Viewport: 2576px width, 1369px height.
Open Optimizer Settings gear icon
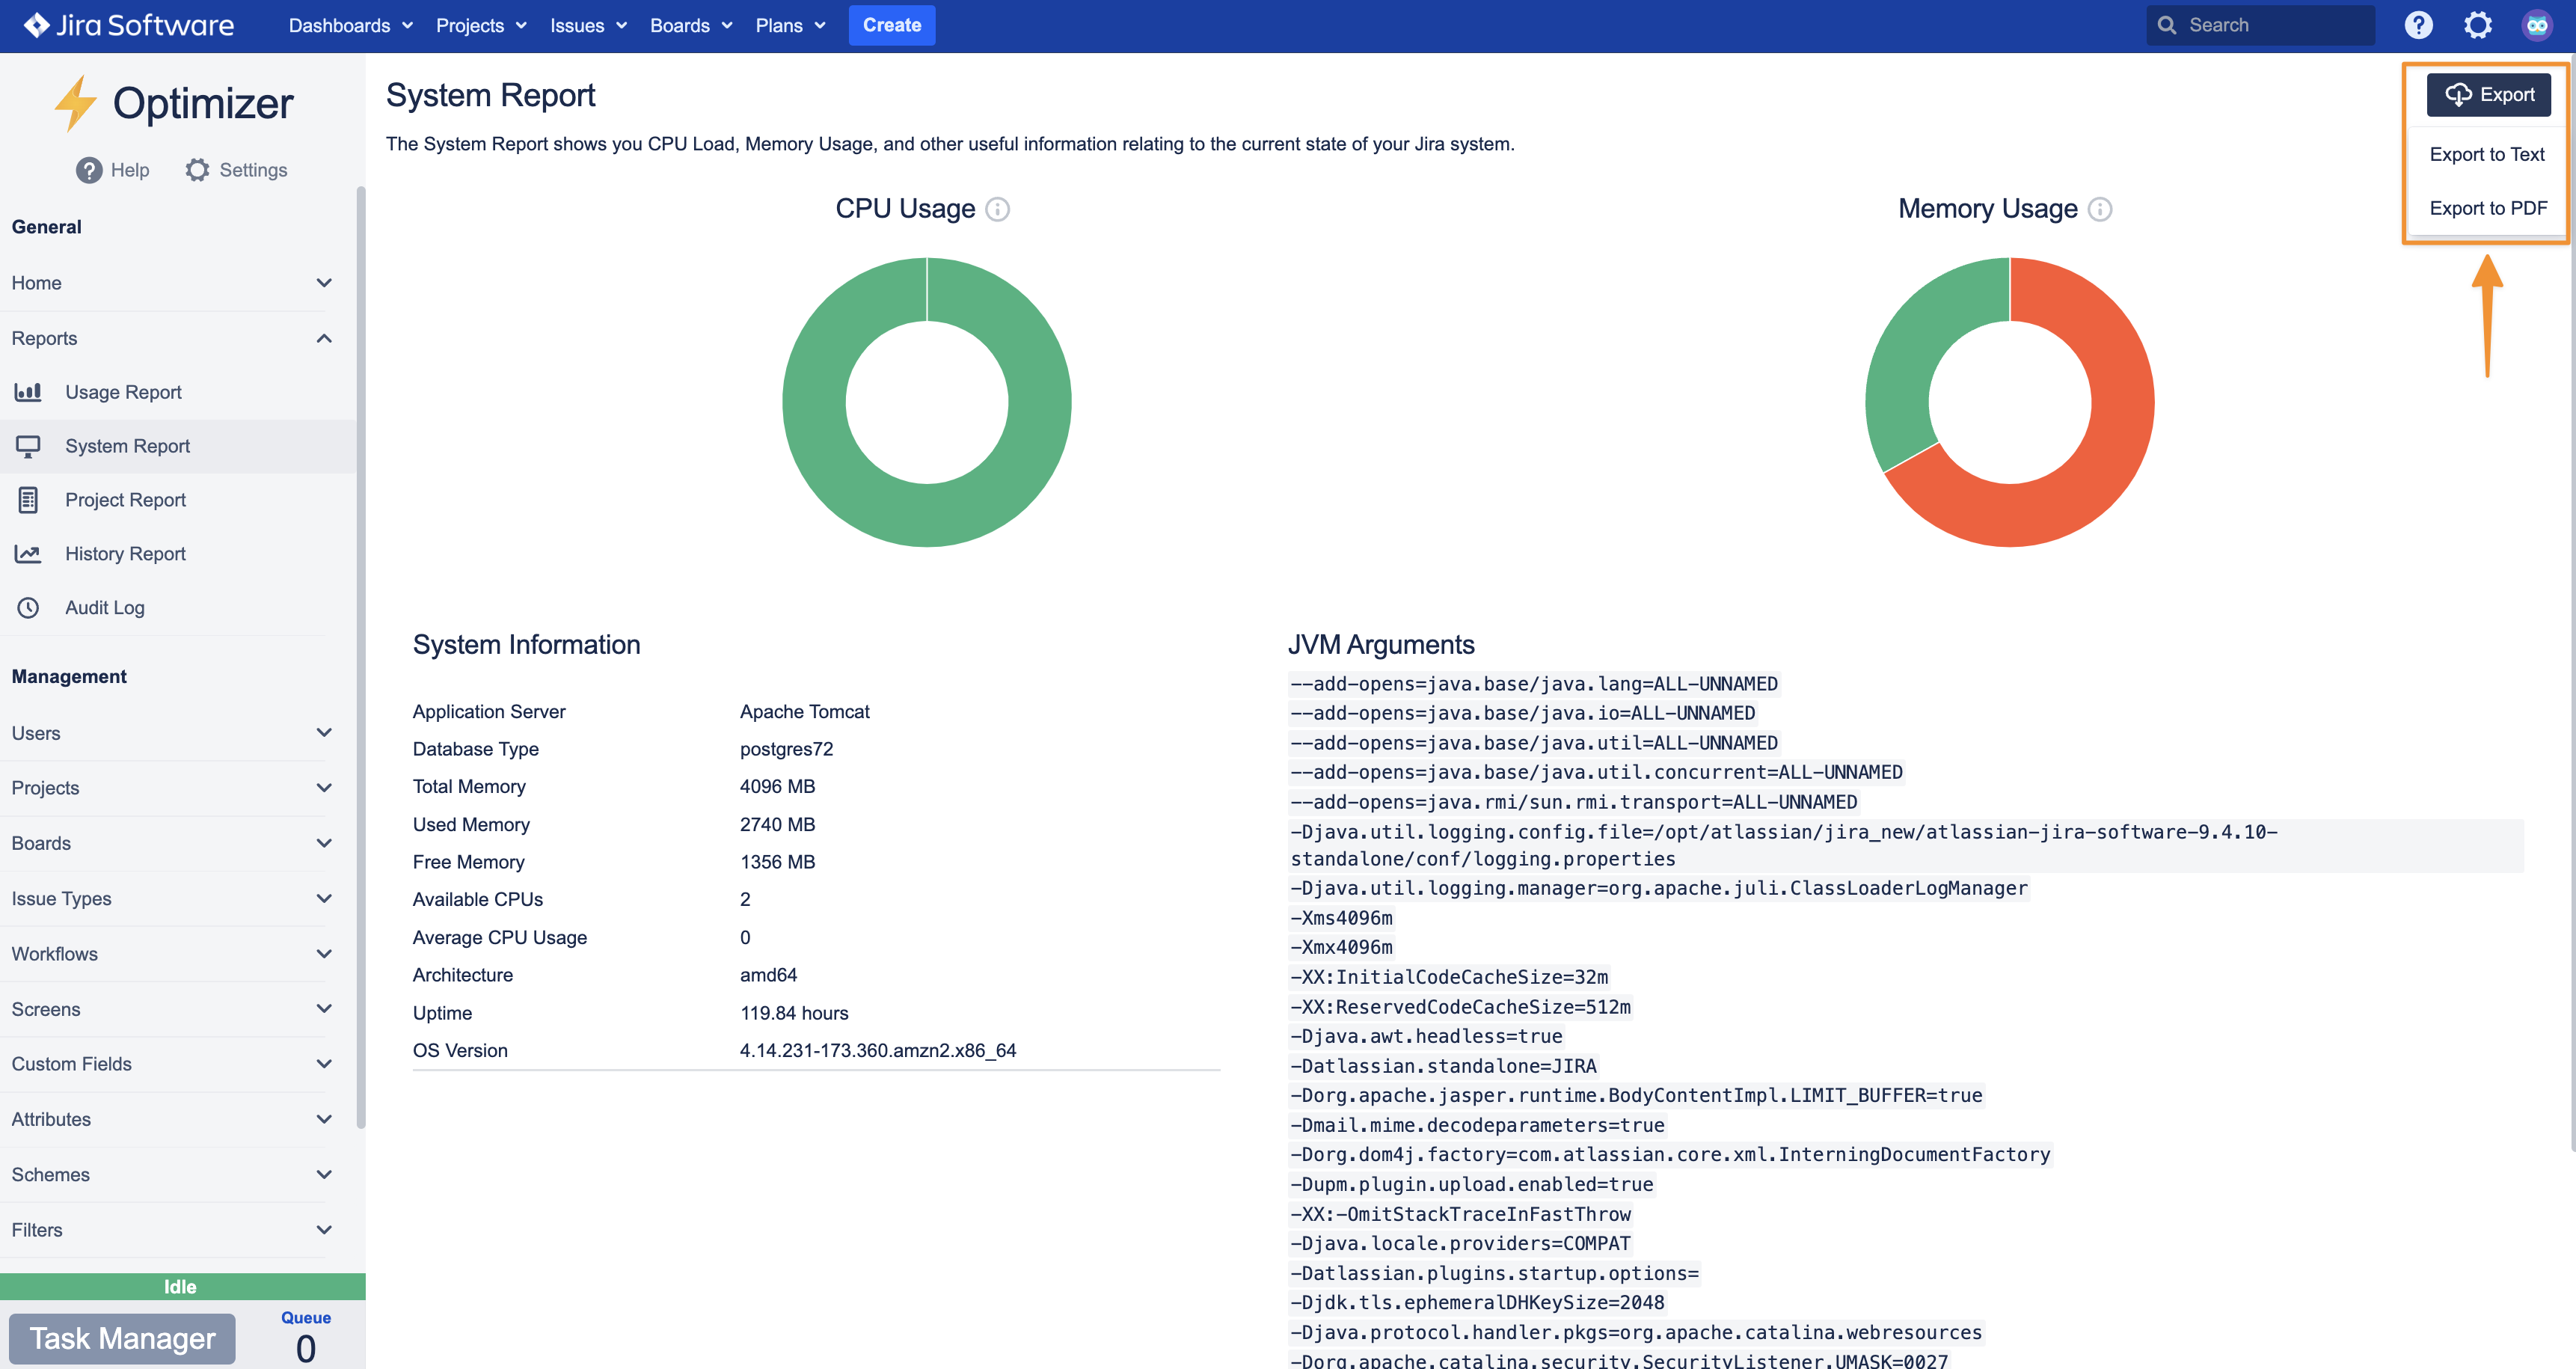tap(197, 170)
